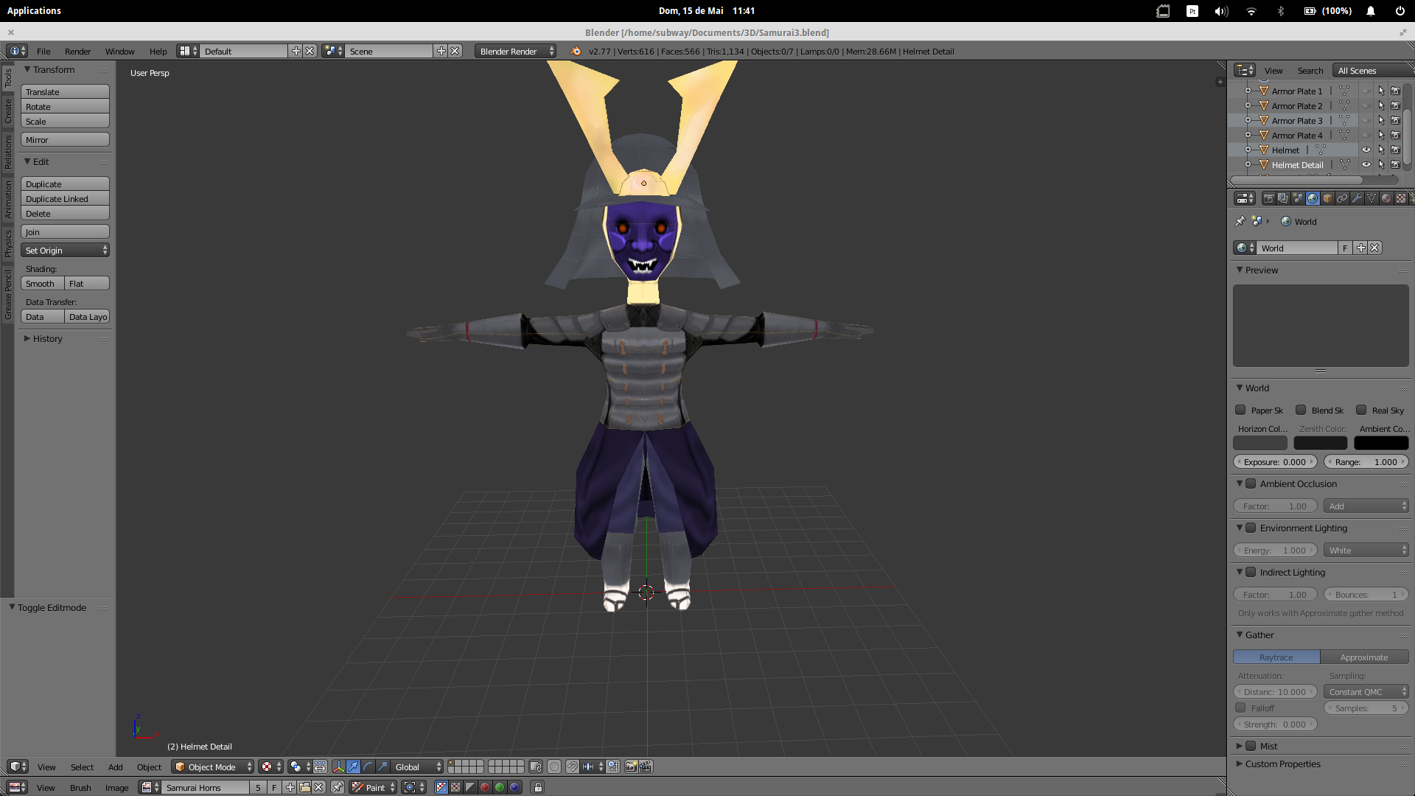Screen dimensions: 1415x796
Task: Open the Material properties sphere tab
Action: (x=1386, y=198)
